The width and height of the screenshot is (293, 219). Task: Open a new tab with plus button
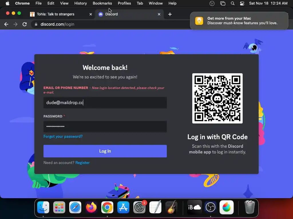click(x=170, y=14)
